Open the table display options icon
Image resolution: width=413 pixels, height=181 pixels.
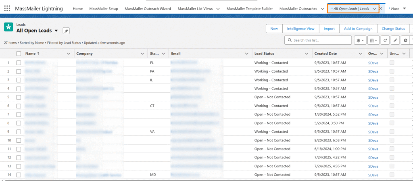pyautogui.click(x=374, y=40)
